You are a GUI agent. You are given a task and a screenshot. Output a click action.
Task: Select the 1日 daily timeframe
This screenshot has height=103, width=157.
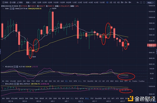[x=107, y=2]
